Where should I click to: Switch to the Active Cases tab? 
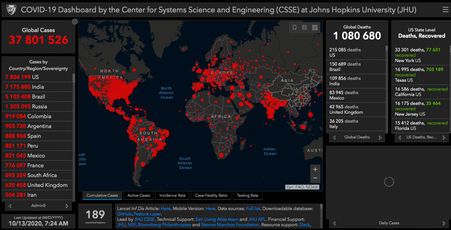tap(139, 195)
